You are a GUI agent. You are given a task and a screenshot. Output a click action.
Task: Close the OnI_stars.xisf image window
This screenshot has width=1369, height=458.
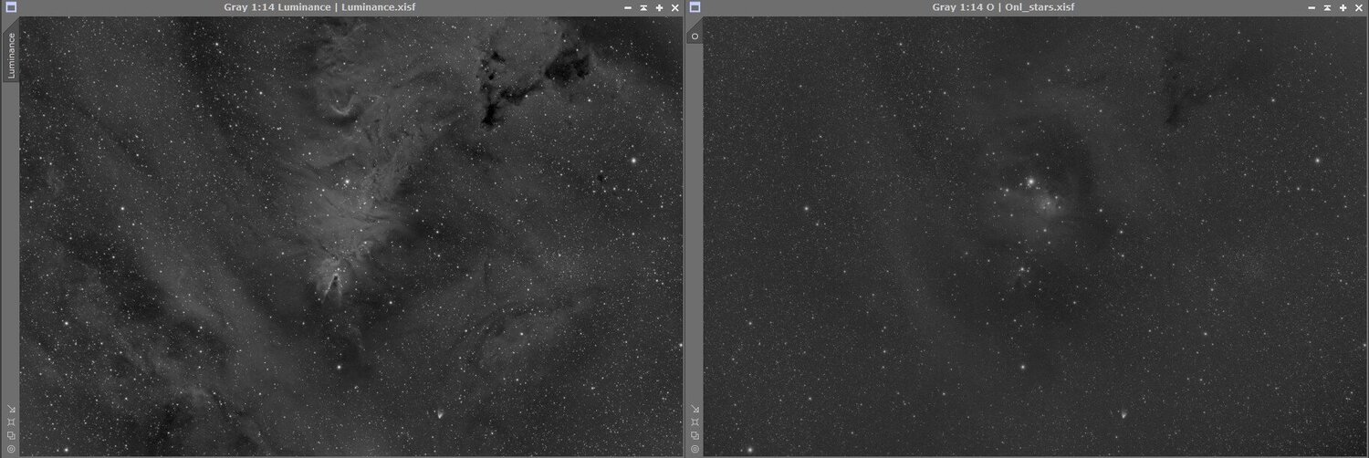coord(1359,7)
